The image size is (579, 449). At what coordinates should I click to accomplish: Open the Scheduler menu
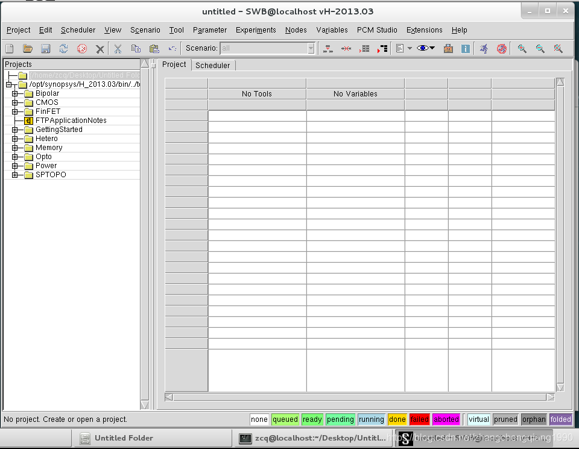pyautogui.click(x=78, y=30)
